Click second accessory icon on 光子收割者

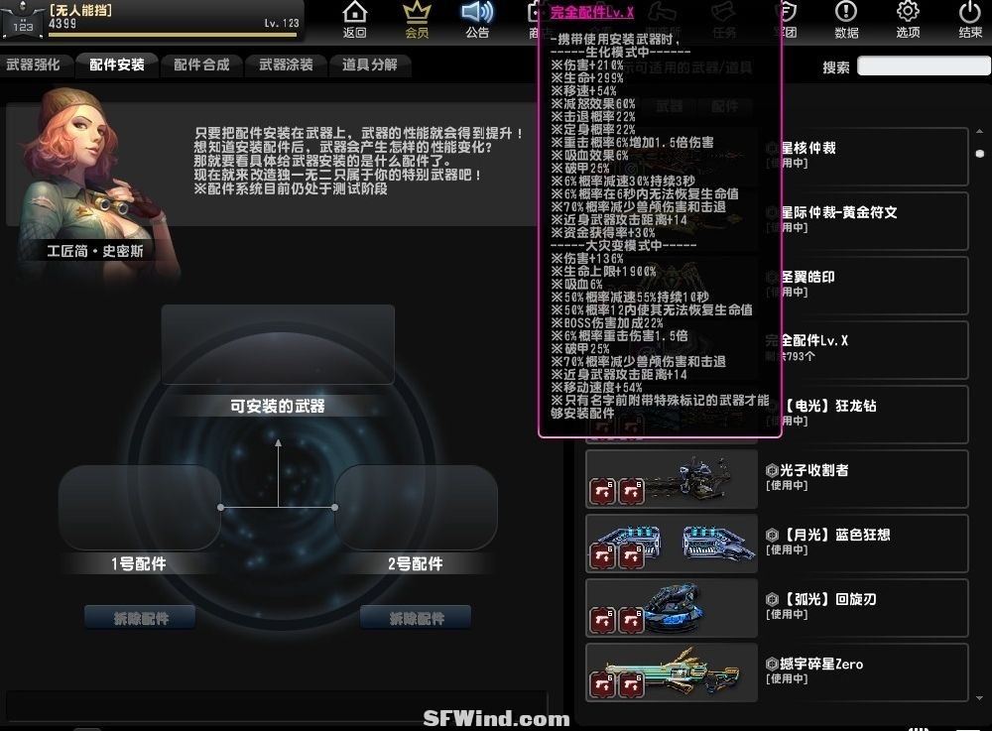tap(631, 491)
